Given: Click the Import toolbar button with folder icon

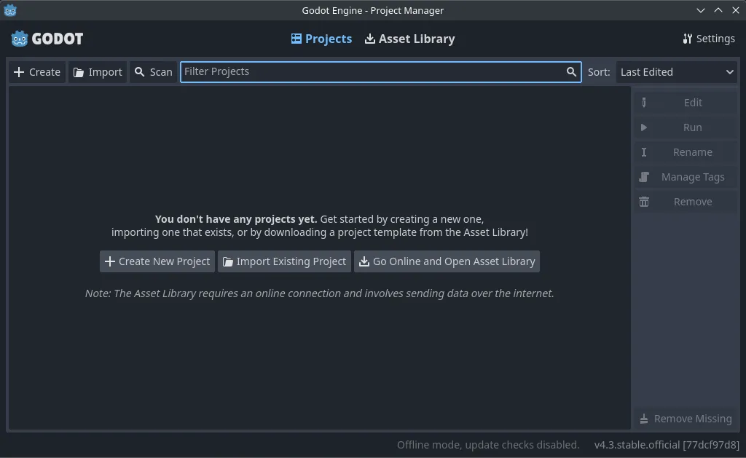Looking at the screenshot, I should pos(98,72).
